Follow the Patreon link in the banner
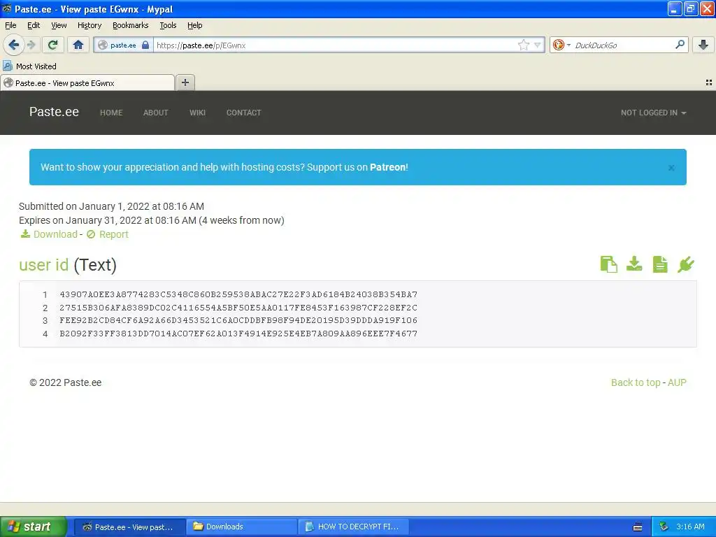The image size is (716, 537). coord(387,167)
